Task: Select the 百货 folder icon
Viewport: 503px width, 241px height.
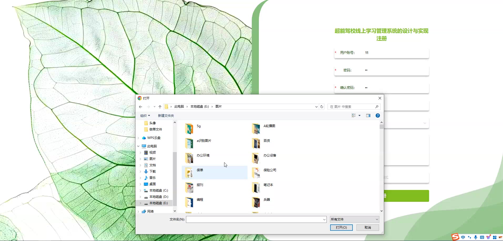Action: 256,143
